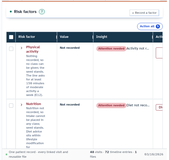Tick the select-all checkbox in table header
The height and width of the screenshot is (160, 169).
tap(11, 37)
